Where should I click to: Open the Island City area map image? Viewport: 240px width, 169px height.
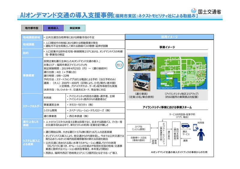(182, 73)
